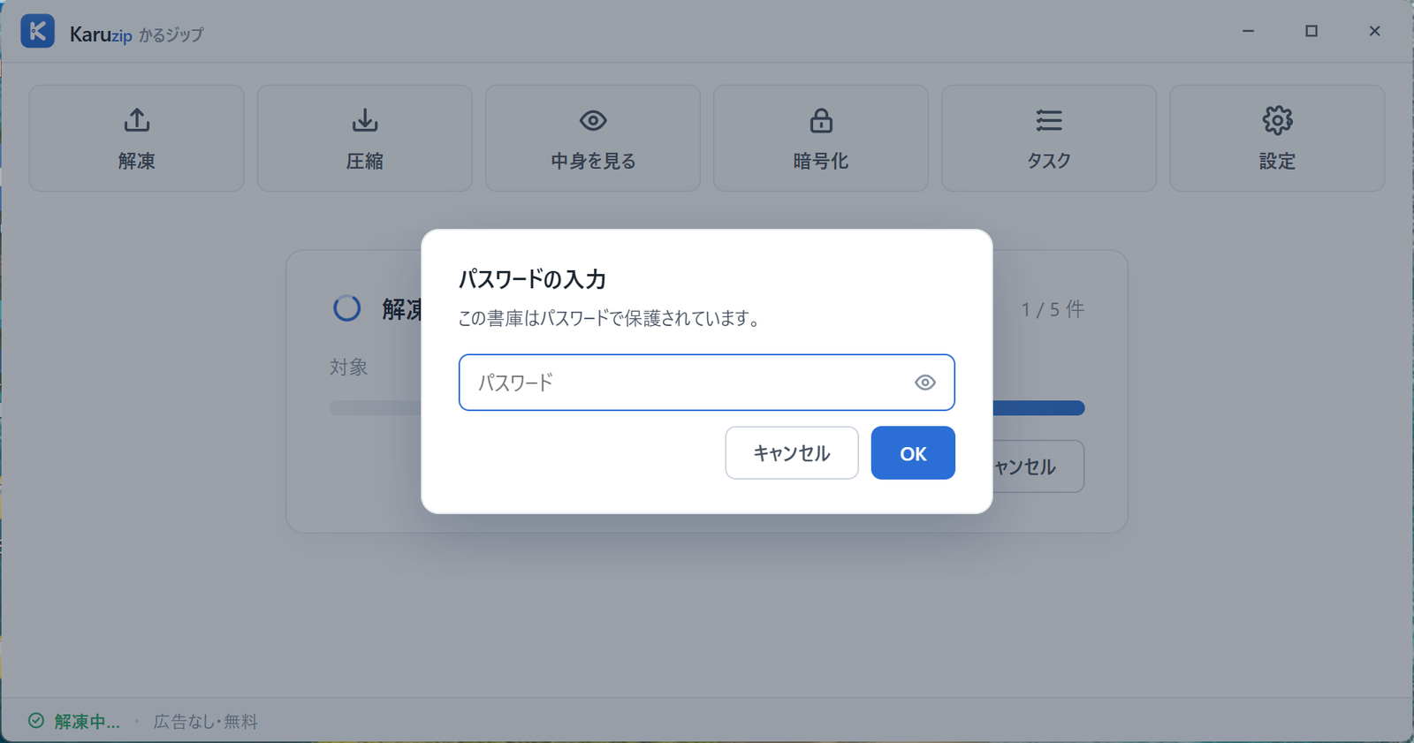Screen dimensions: 1414x743
Task: Open the 暗号化 encryption tool
Action: pyautogui.click(x=820, y=138)
